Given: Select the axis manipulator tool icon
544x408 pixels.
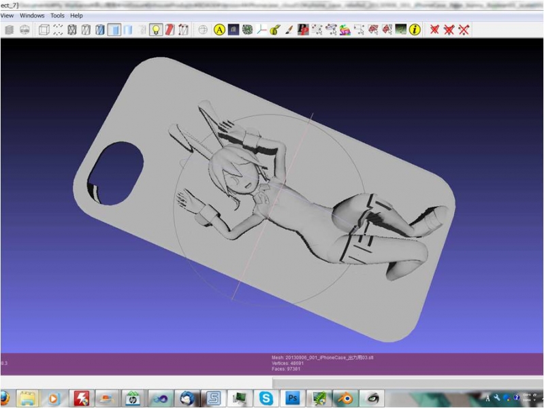Looking at the screenshot, I should tap(261, 30).
